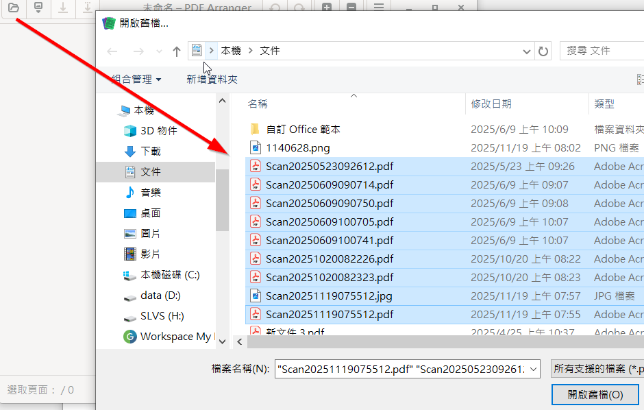Open the file type filter dropdown

click(597, 369)
